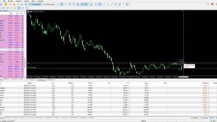Viewport: 217px width, 122px height.
Task: Open the Детали tab in Market Watch
Action: (6, 79)
